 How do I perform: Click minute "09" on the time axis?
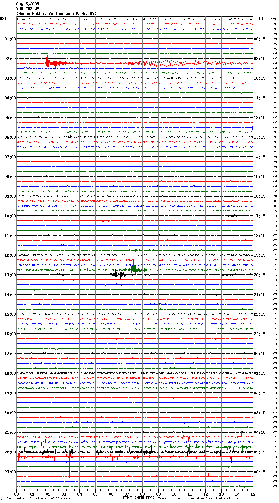pyautogui.click(x=159, y=494)
